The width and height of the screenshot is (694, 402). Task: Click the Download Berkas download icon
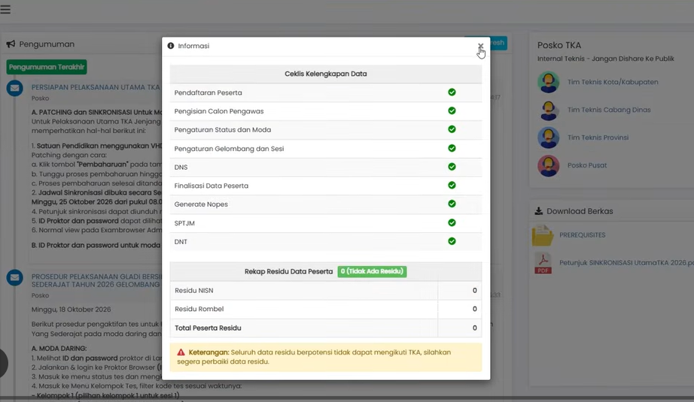pos(539,211)
